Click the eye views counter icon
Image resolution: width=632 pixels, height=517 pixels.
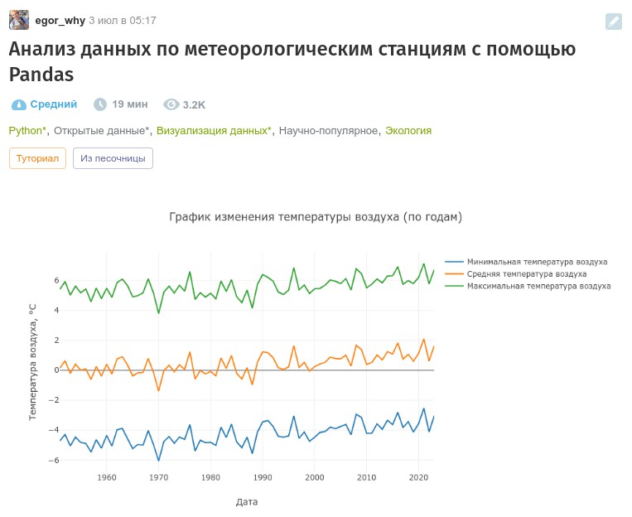coord(171,104)
